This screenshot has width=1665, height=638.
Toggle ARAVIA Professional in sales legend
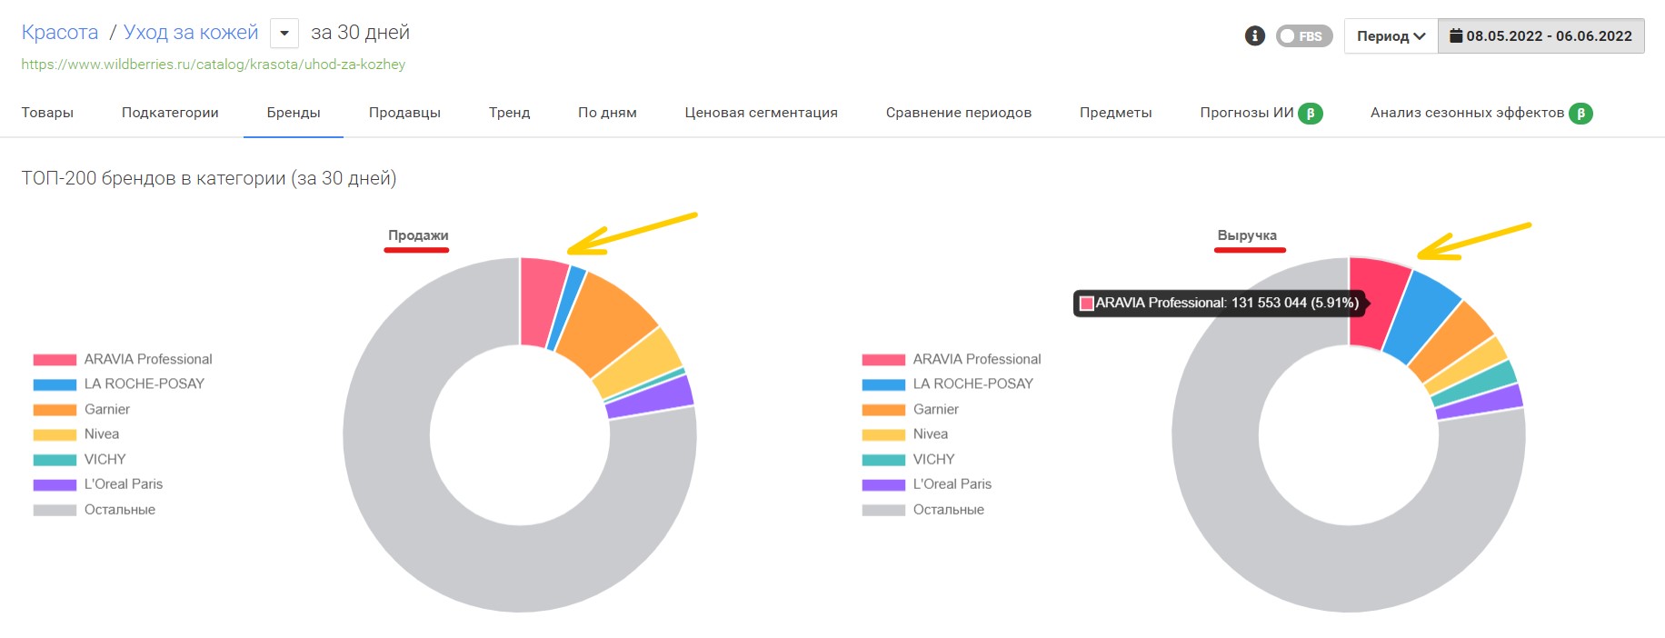point(147,359)
